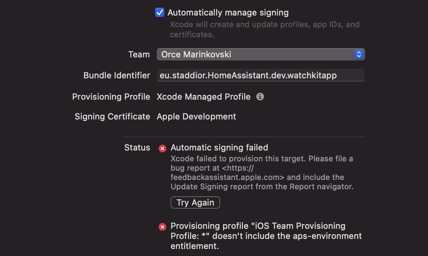The width and height of the screenshot is (428, 256).
Task: Select the Provisioning Profile row
Action: click(x=111, y=97)
